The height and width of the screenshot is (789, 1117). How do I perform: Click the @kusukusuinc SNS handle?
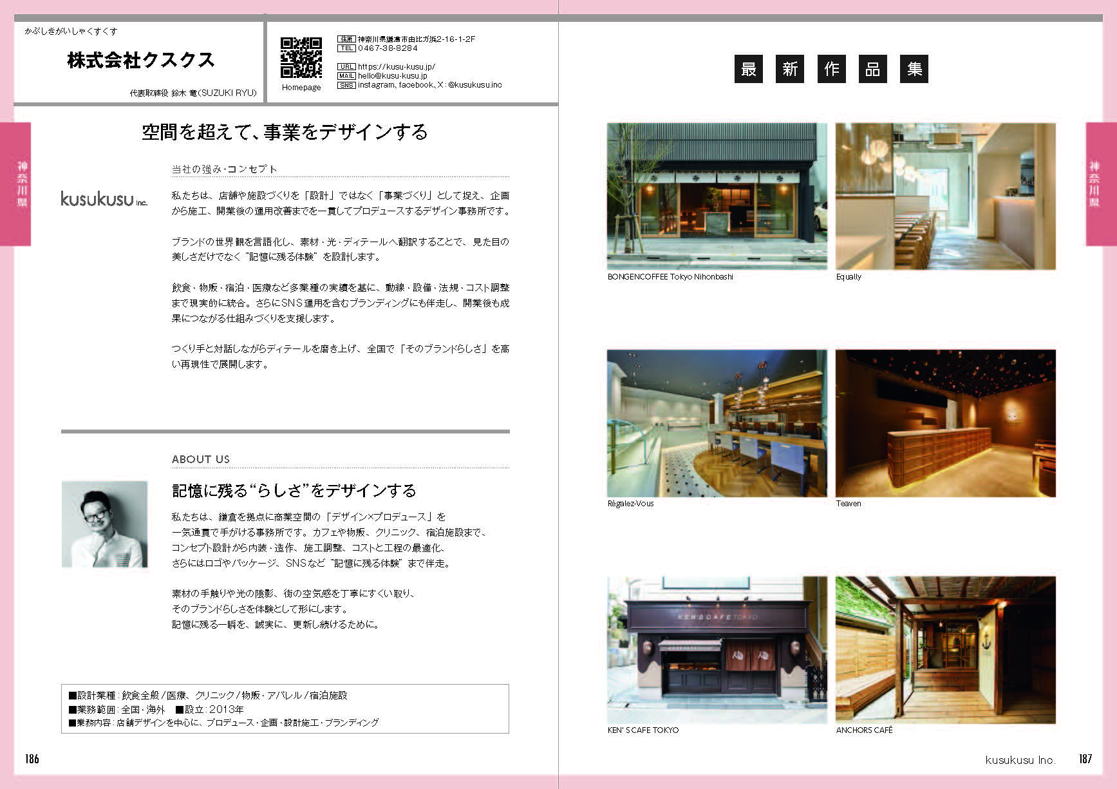pyautogui.click(x=475, y=85)
